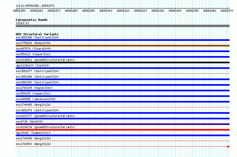237x157 pixels.
Task: Click the esv3891977 (Suktitipat2014) label
Action: coord(38,71)
